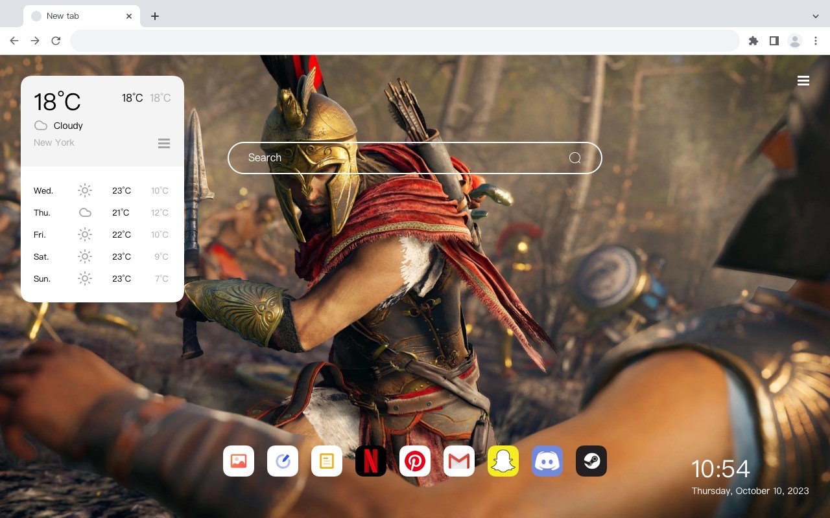Select the Fri. forecast row
830x518 pixels.
(x=102, y=234)
